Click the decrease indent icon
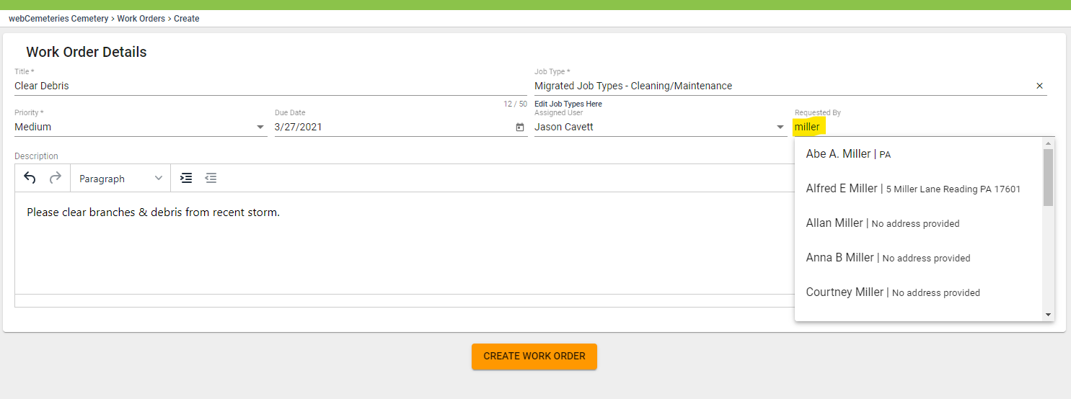Viewport: 1071px width, 399px height. coord(211,178)
